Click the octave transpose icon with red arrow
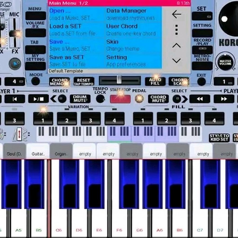The image size is (238, 238). 20,135
